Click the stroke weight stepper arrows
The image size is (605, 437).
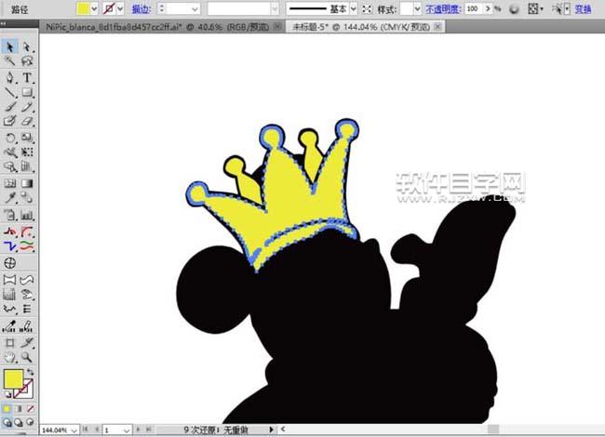(162, 8)
